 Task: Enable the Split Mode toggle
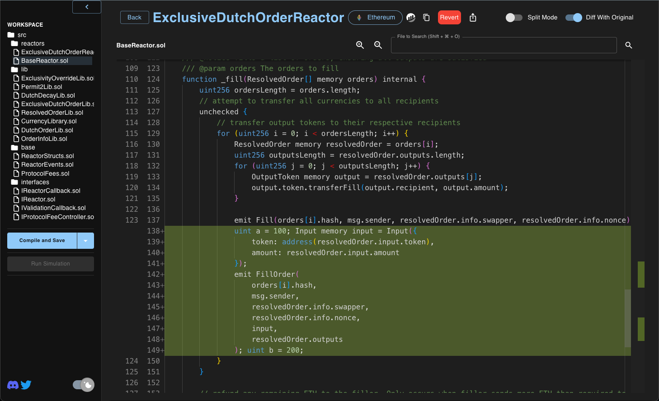click(514, 18)
